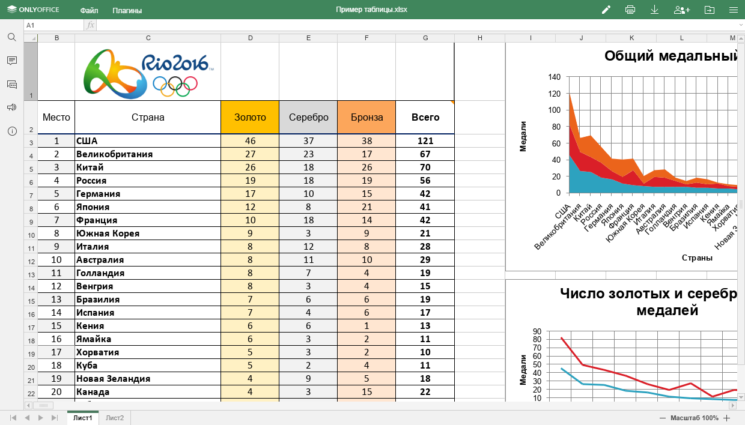Open the Файл menu
Screen dimensions: 745x425
(x=89, y=10)
